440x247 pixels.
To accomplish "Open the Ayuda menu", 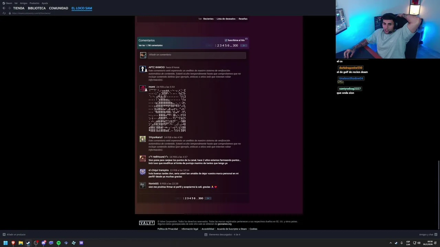I will [x=45, y=3].
